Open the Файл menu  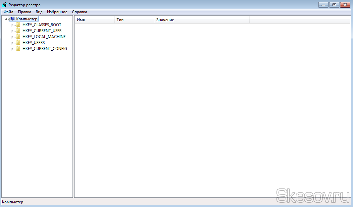pyautogui.click(x=8, y=12)
